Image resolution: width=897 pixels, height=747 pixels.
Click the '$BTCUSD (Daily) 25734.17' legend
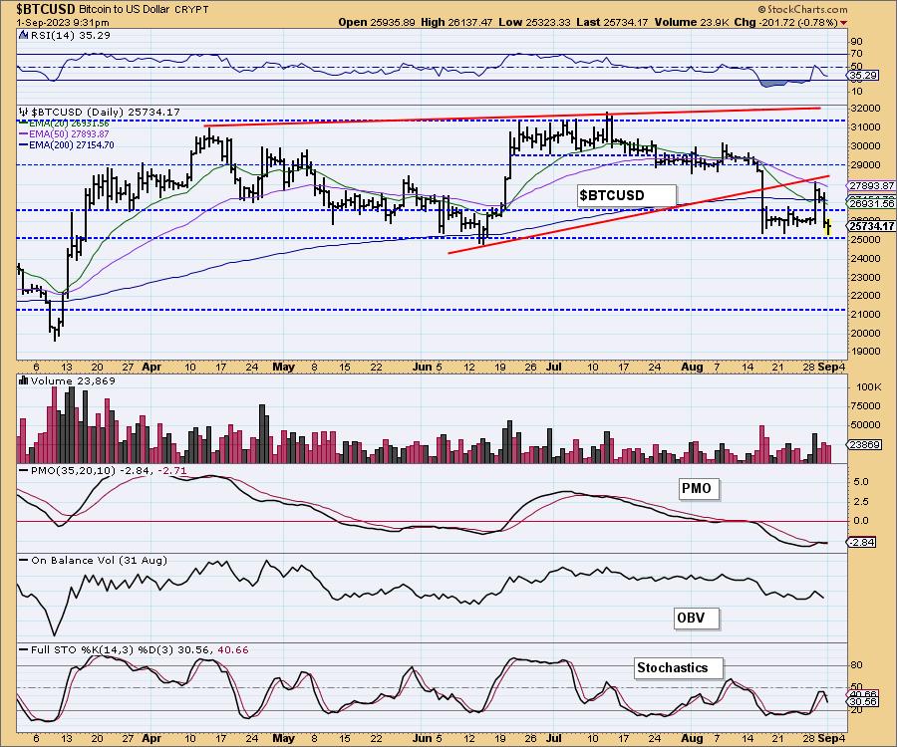pyautogui.click(x=105, y=112)
